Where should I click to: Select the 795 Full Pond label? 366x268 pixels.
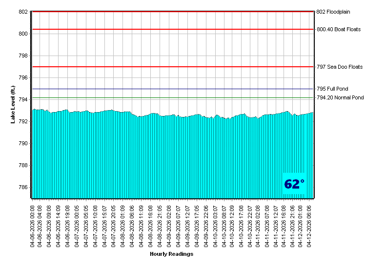tap(332, 89)
